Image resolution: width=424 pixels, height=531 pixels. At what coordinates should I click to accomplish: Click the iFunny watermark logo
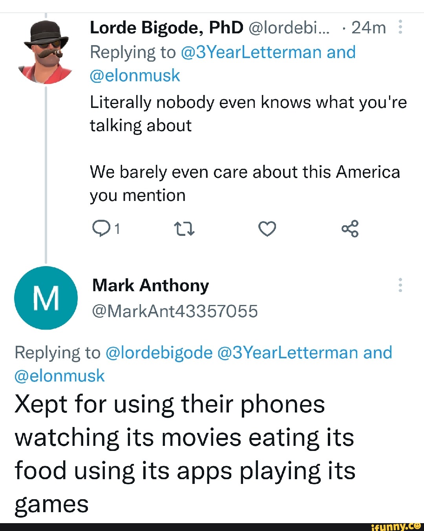click(396, 526)
